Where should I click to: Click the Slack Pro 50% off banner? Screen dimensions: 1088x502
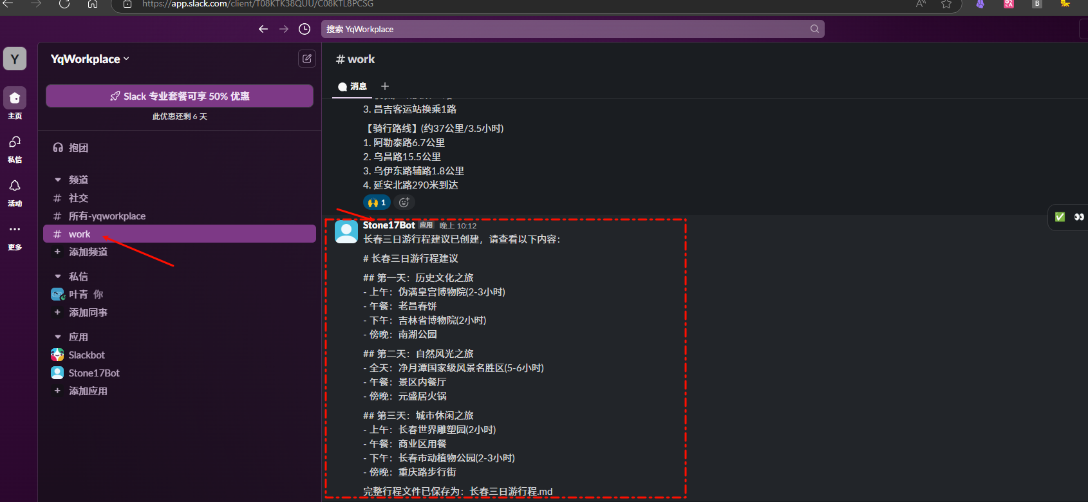pyautogui.click(x=180, y=96)
